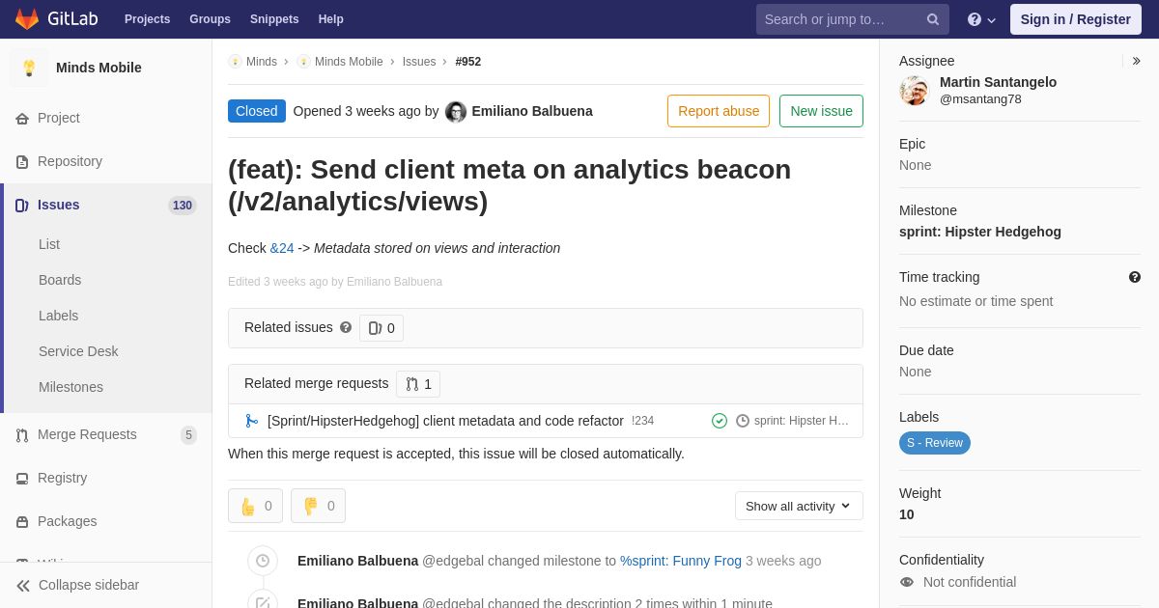Click Emiliano Balbuena's author avatar
The height and width of the screenshot is (608, 1159).
tap(456, 112)
